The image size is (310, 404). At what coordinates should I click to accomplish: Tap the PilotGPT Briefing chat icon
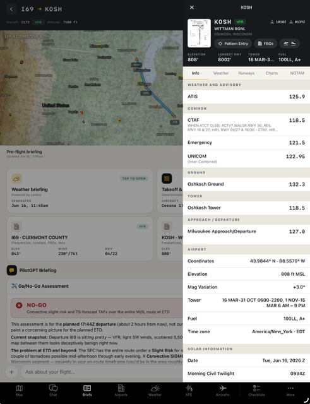pos(12,270)
